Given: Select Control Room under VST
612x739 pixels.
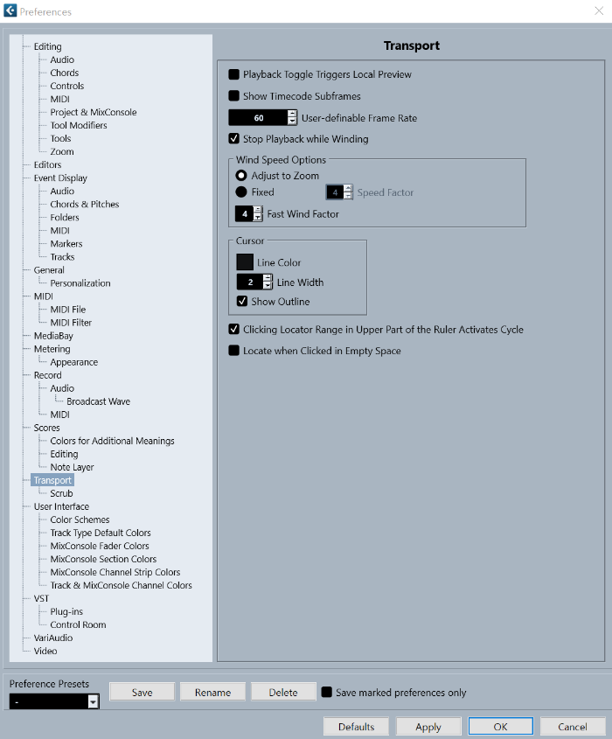Looking at the screenshot, I should click(78, 625).
